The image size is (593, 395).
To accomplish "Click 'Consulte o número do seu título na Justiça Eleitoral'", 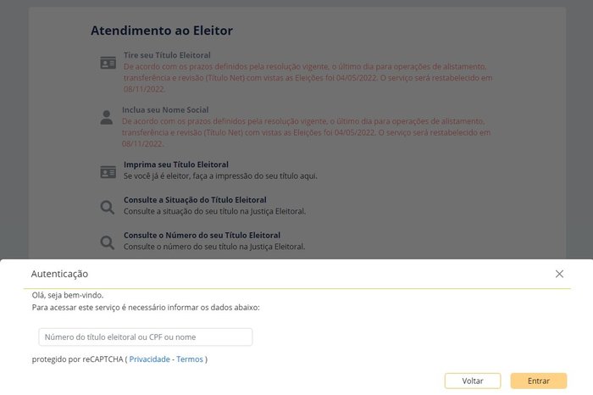I will tap(214, 247).
